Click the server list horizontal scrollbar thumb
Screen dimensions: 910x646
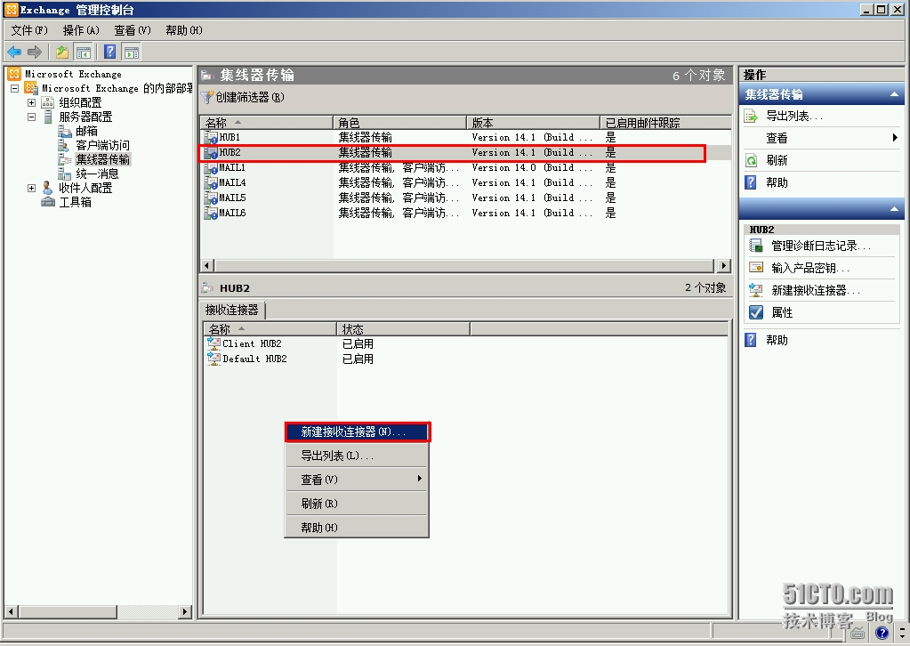click(x=463, y=266)
